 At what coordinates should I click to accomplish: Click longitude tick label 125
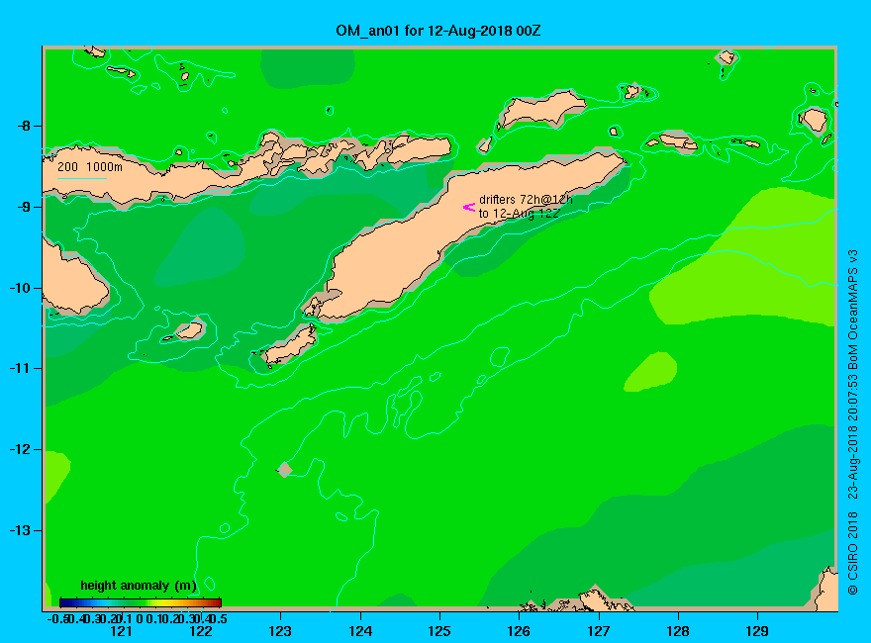point(439,631)
